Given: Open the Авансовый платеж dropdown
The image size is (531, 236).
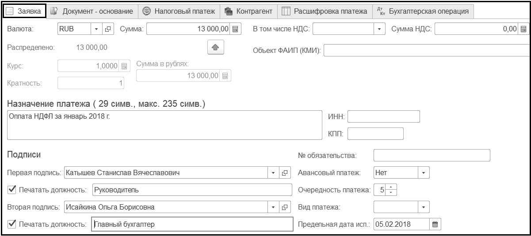Looking at the screenshot, I should coord(424,172).
